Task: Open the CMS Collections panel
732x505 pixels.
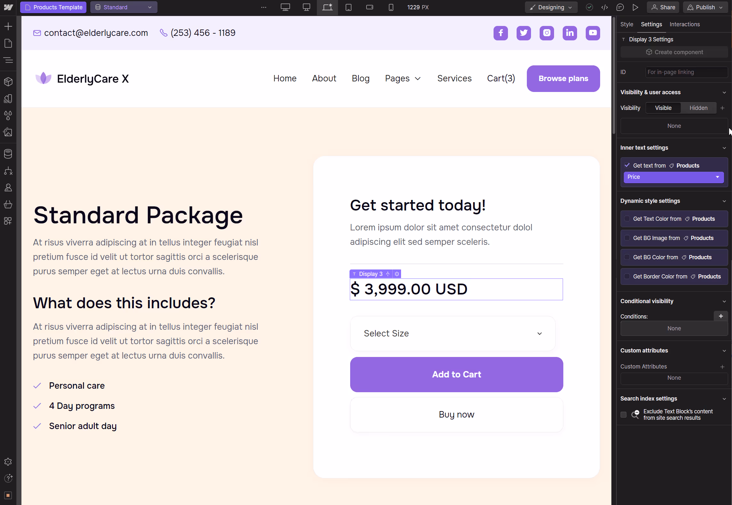Action: pos(8,153)
